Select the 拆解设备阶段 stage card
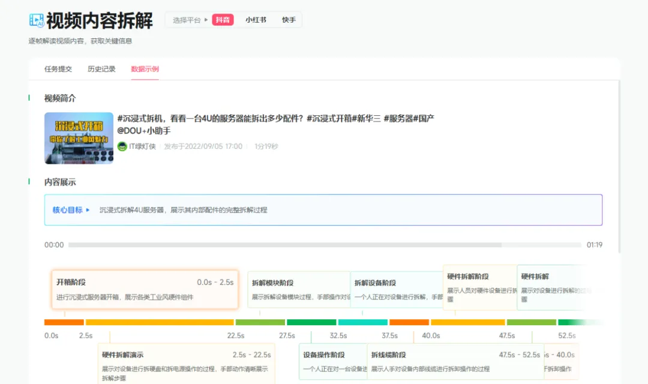This screenshot has height=384, width=648. [397, 289]
